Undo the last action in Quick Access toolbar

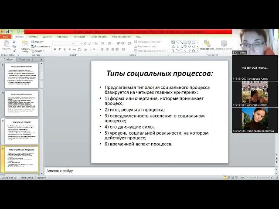[12, 32]
